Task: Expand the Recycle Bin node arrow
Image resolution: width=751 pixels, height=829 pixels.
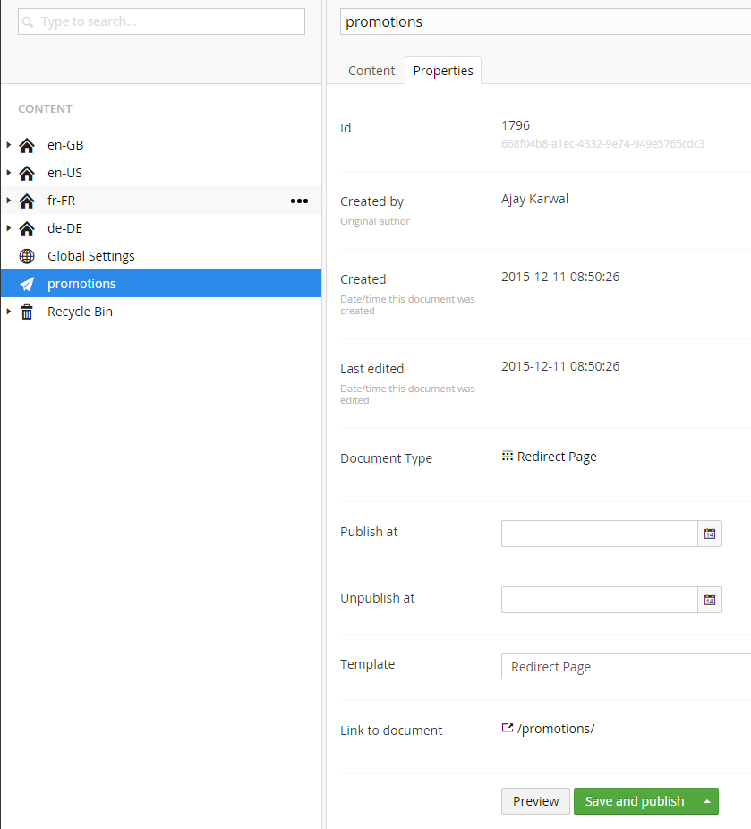Action: 9,312
